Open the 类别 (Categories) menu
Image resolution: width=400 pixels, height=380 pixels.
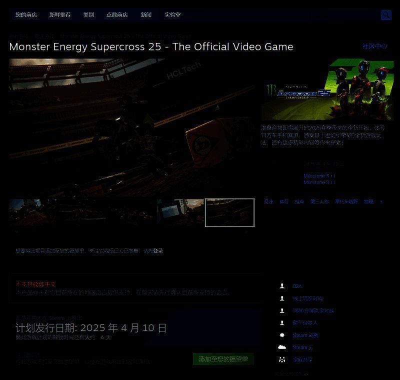88,15
